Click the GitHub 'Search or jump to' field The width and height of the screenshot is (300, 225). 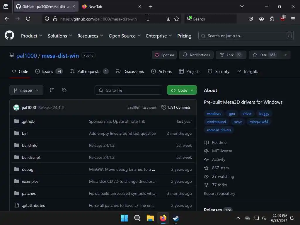tap(246, 36)
